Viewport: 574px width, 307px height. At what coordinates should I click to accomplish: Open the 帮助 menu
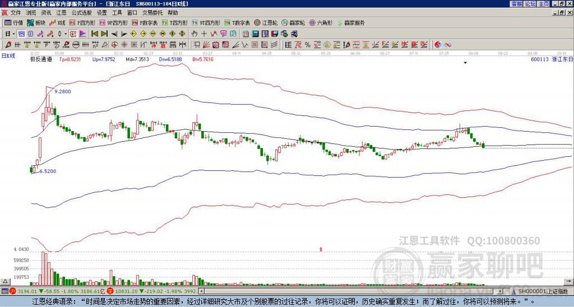click(173, 13)
